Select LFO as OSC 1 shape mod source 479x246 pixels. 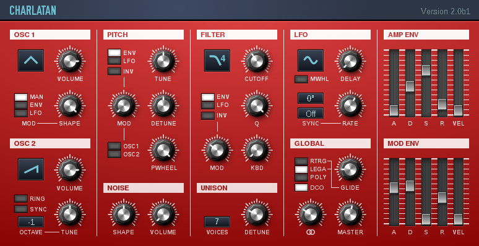point(21,113)
